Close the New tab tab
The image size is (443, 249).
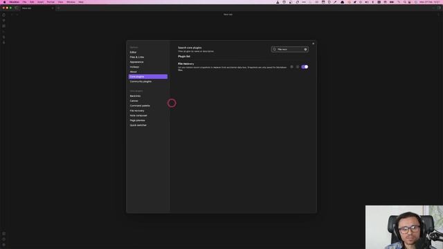pos(53,8)
